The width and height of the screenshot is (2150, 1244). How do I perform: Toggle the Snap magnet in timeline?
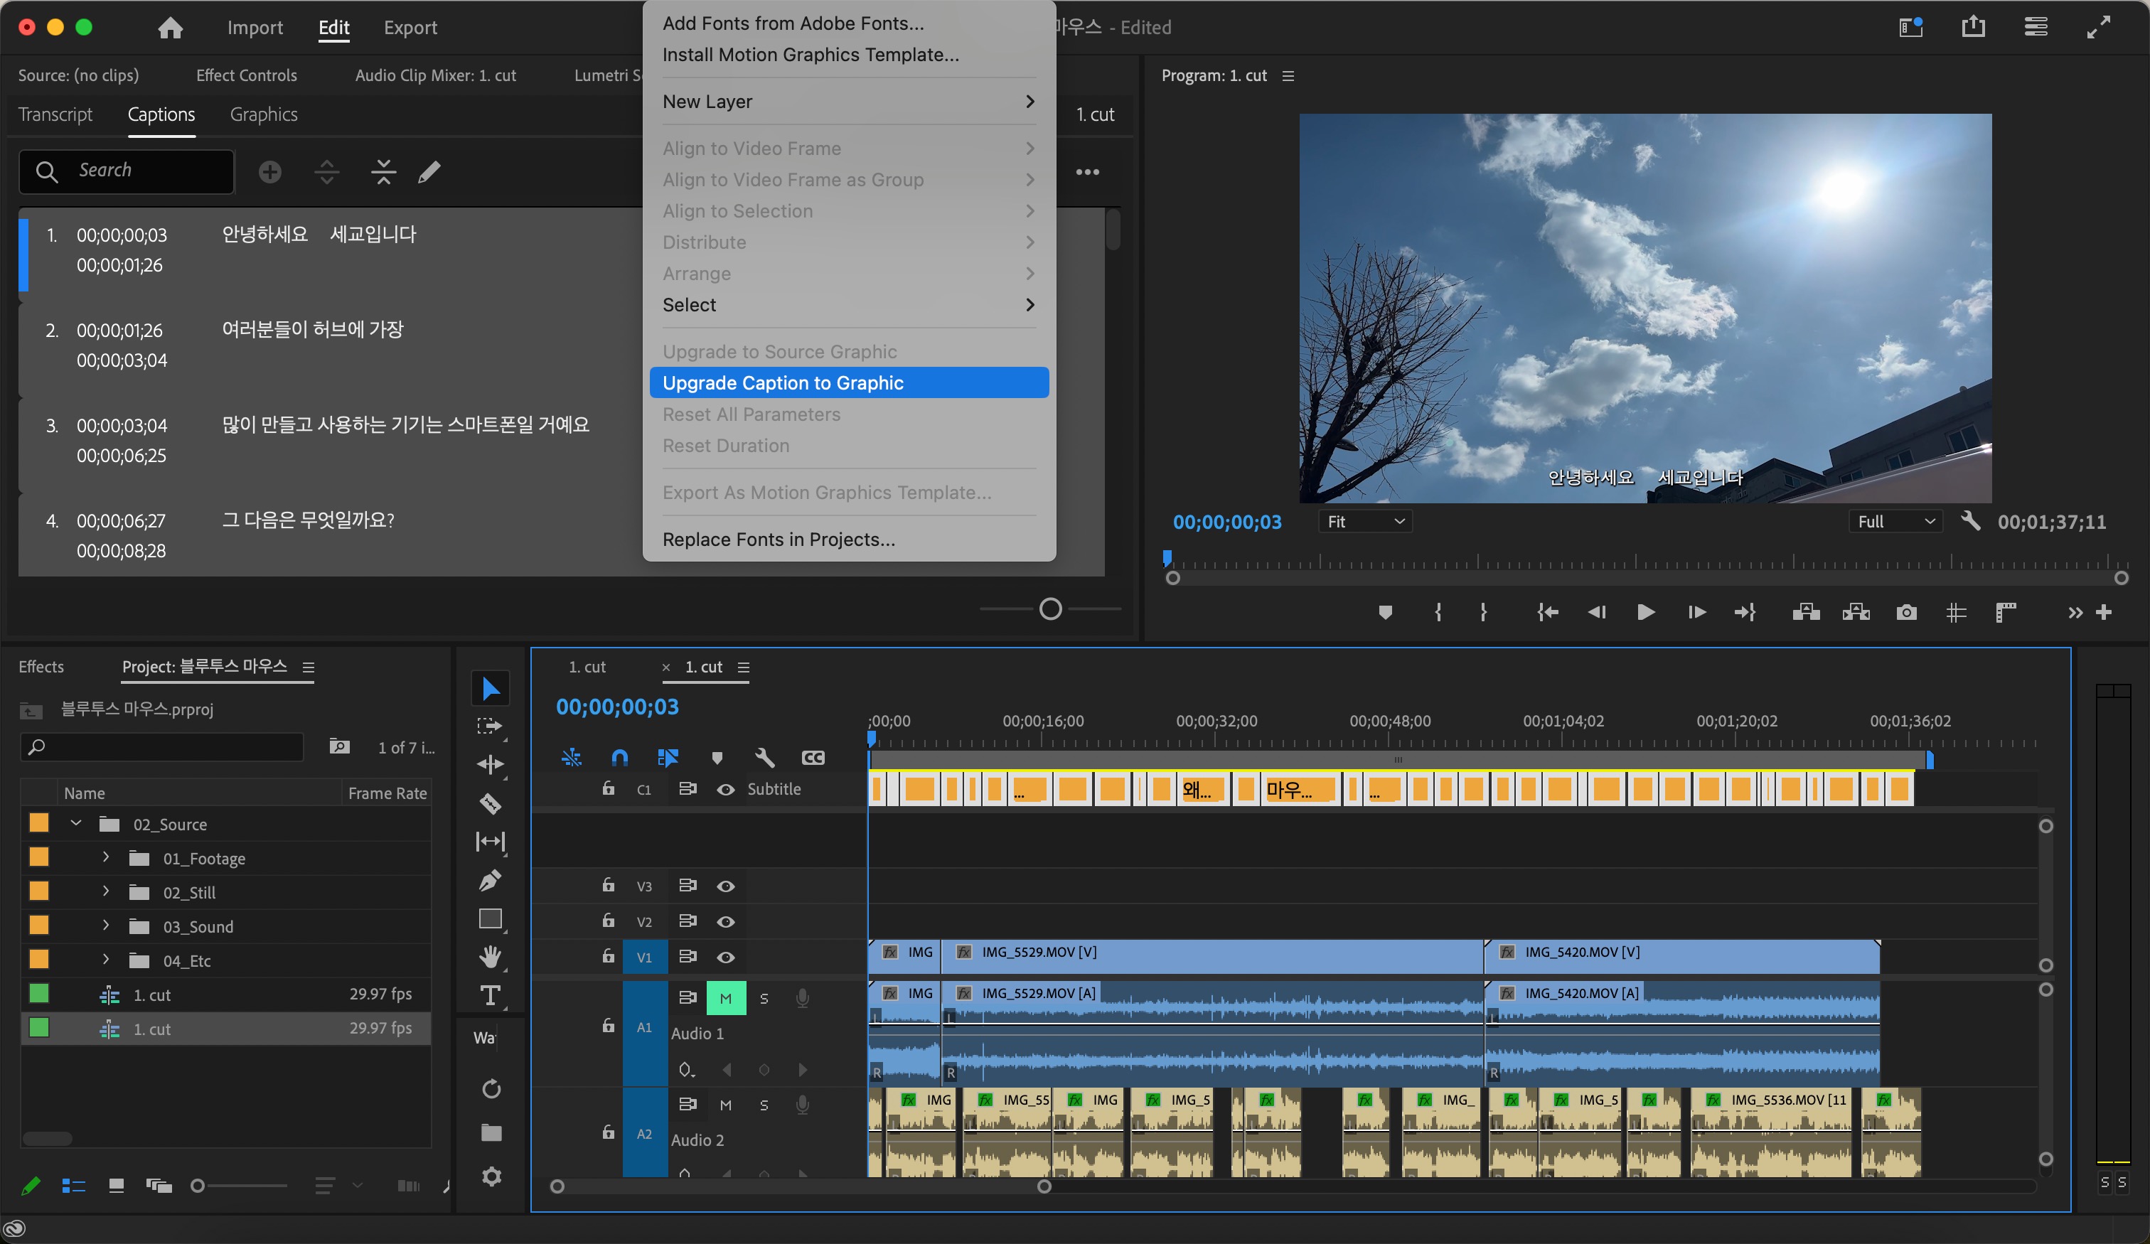tap(619, 757)
